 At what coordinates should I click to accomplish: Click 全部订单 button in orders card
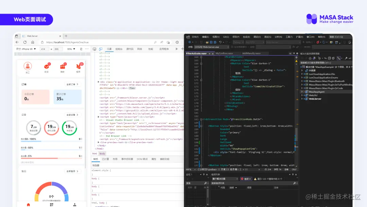(x=72, y=84)
